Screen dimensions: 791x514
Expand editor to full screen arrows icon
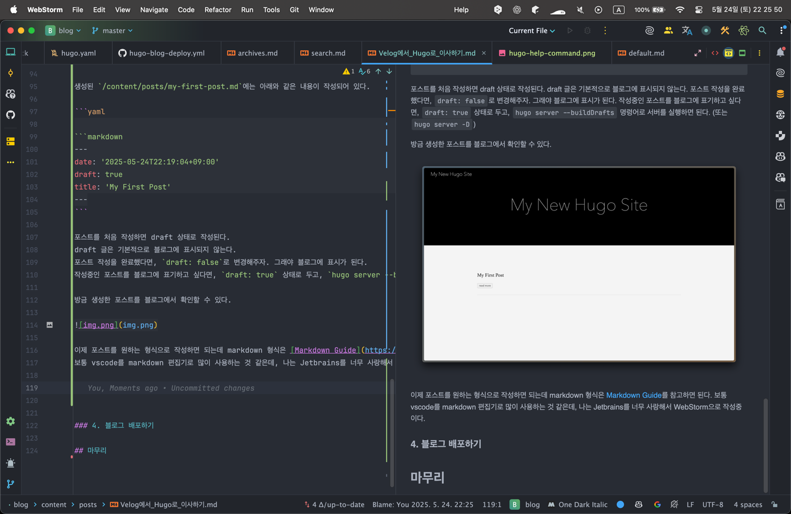[x=697, y=53]
